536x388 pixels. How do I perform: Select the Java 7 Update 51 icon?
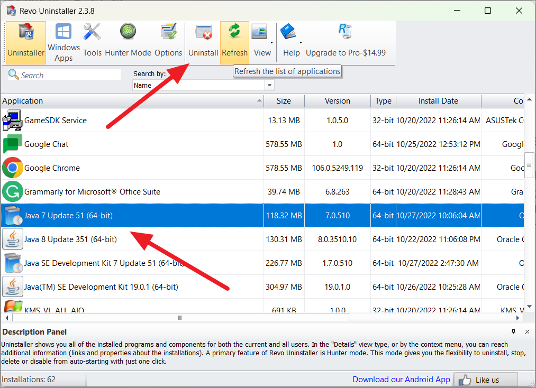(13, 216)
